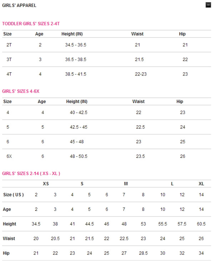
Task: Click the Size ( US ) row label
Action: pyautogui.click(x=13, y=195)
